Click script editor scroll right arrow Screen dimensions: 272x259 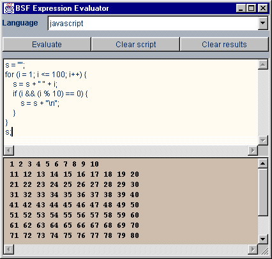coord(253,151)
